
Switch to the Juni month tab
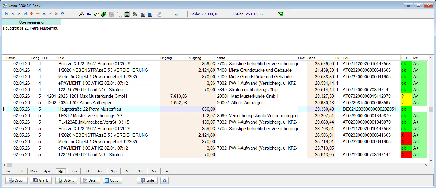[74, 171]
